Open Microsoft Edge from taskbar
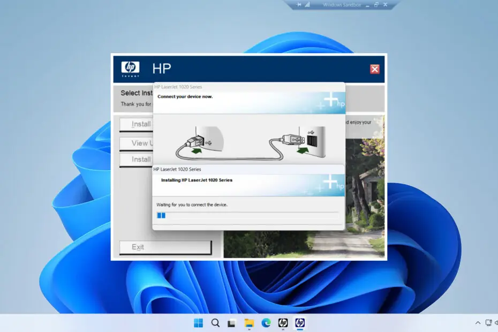Image resolution: width=498 pixels, height=332 pixels. click(266, 323)
